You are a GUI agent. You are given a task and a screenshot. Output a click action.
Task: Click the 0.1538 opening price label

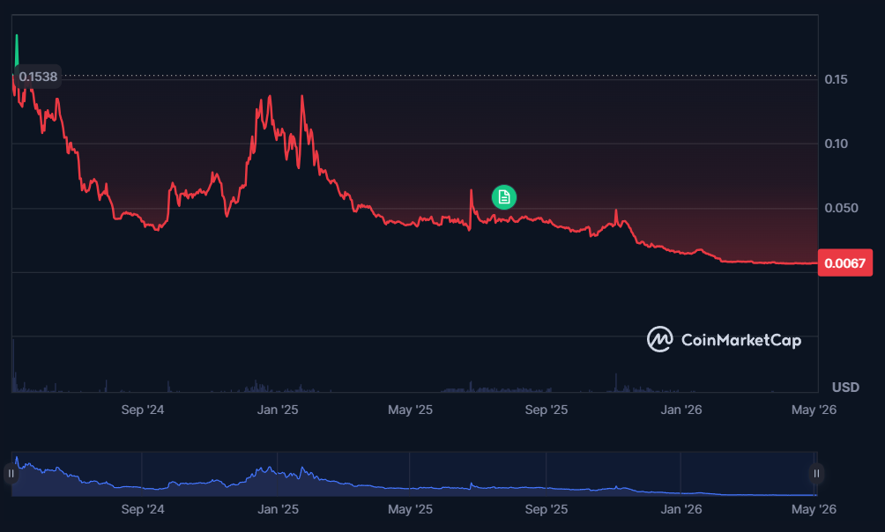click(x=37, y=77)
